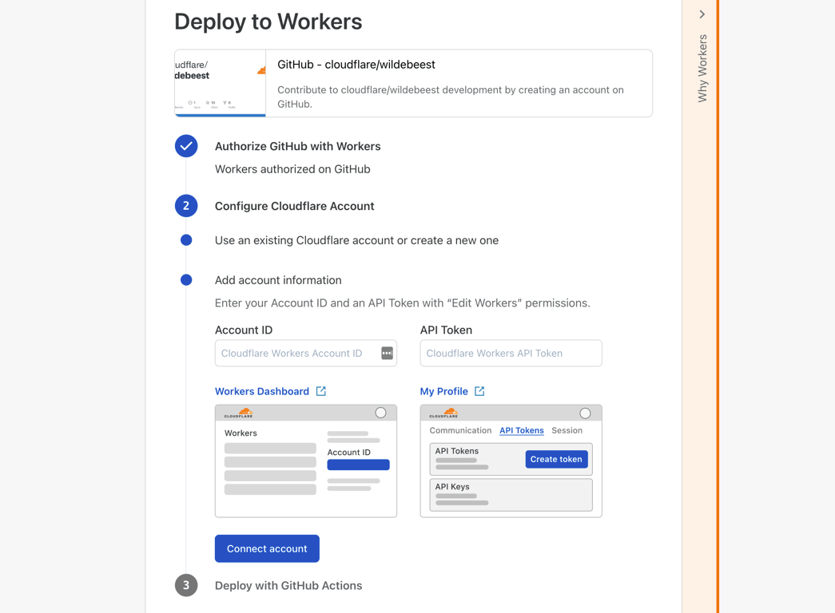Click the Cloudflare logo in My Profile illustration
The image size is (835, 613).
(443, 413)
